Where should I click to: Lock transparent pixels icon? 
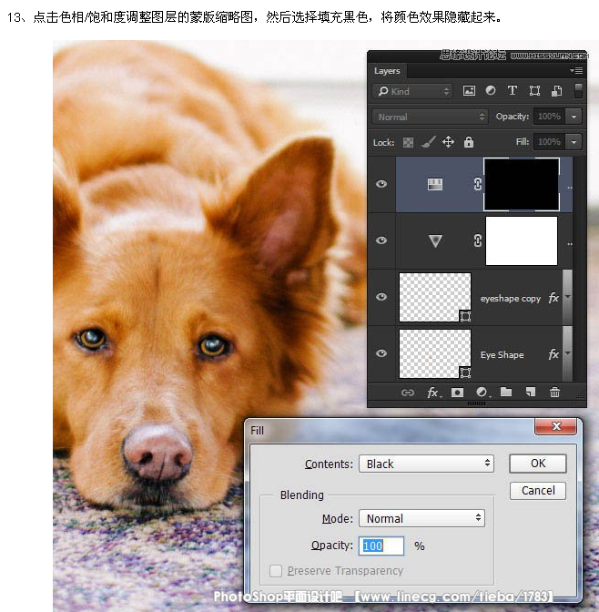(408, 142)
